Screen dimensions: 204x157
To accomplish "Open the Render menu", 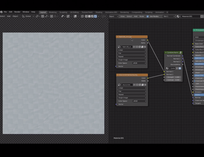I will 17,12.
